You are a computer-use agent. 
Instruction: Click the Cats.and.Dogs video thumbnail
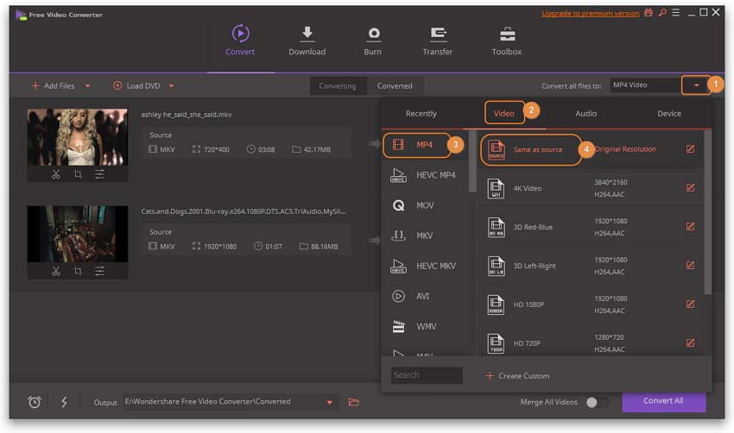(77, 234)
